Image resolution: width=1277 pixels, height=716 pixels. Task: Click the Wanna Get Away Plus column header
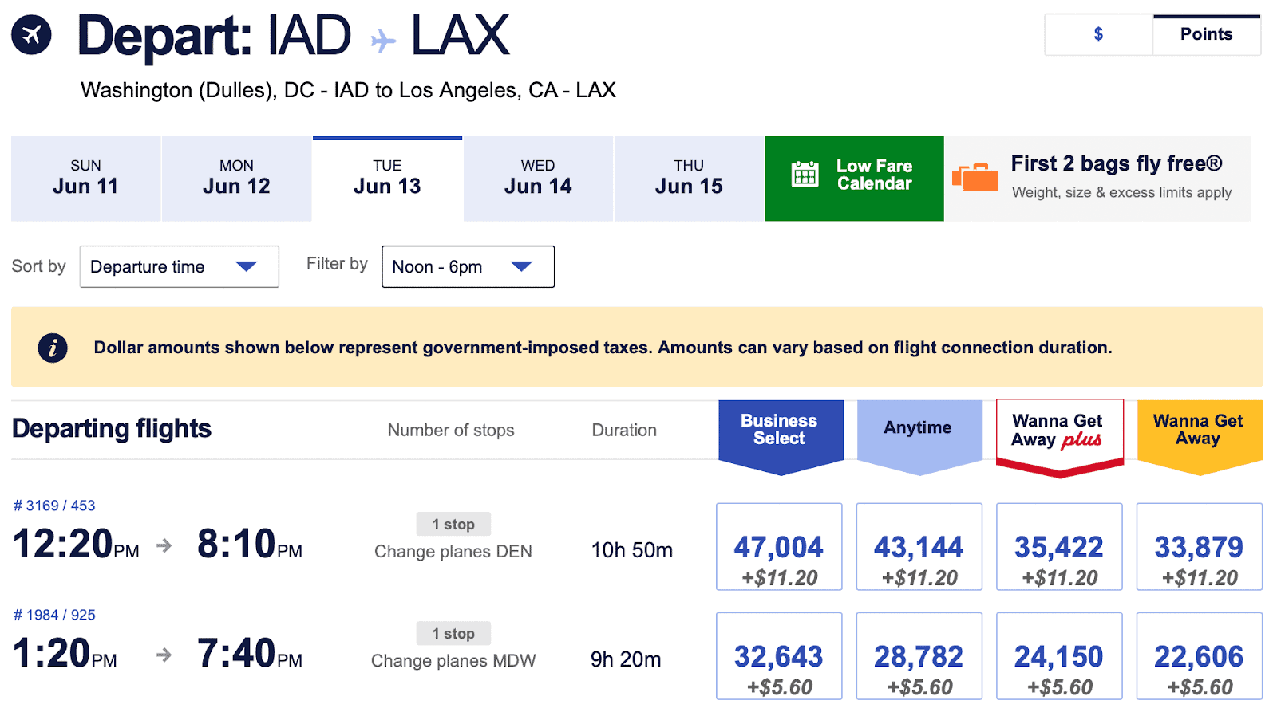tap(1059, 431)
